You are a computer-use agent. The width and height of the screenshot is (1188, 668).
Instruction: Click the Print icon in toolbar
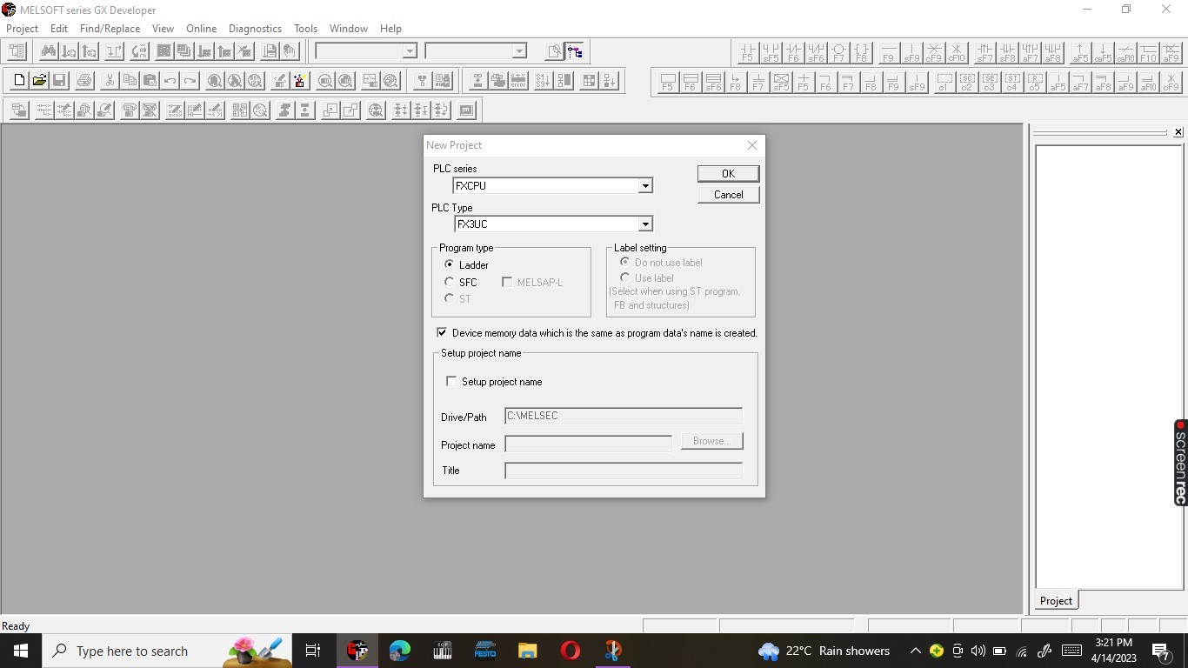coord(84,81)
